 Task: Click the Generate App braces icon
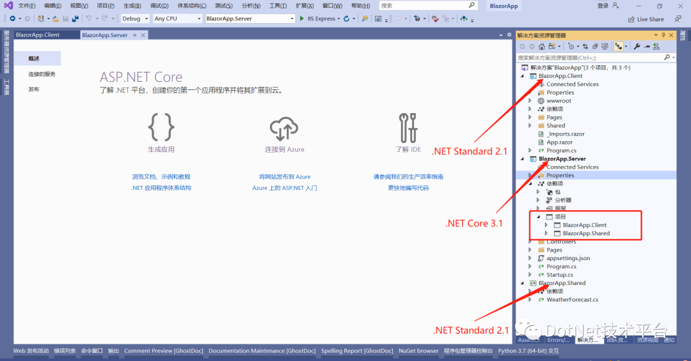(x=161, y=127)
